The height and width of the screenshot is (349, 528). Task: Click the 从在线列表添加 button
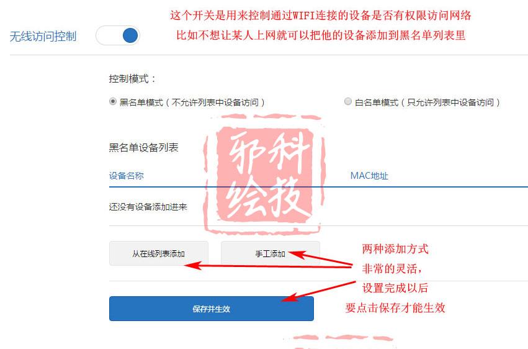tap(159, 253)
